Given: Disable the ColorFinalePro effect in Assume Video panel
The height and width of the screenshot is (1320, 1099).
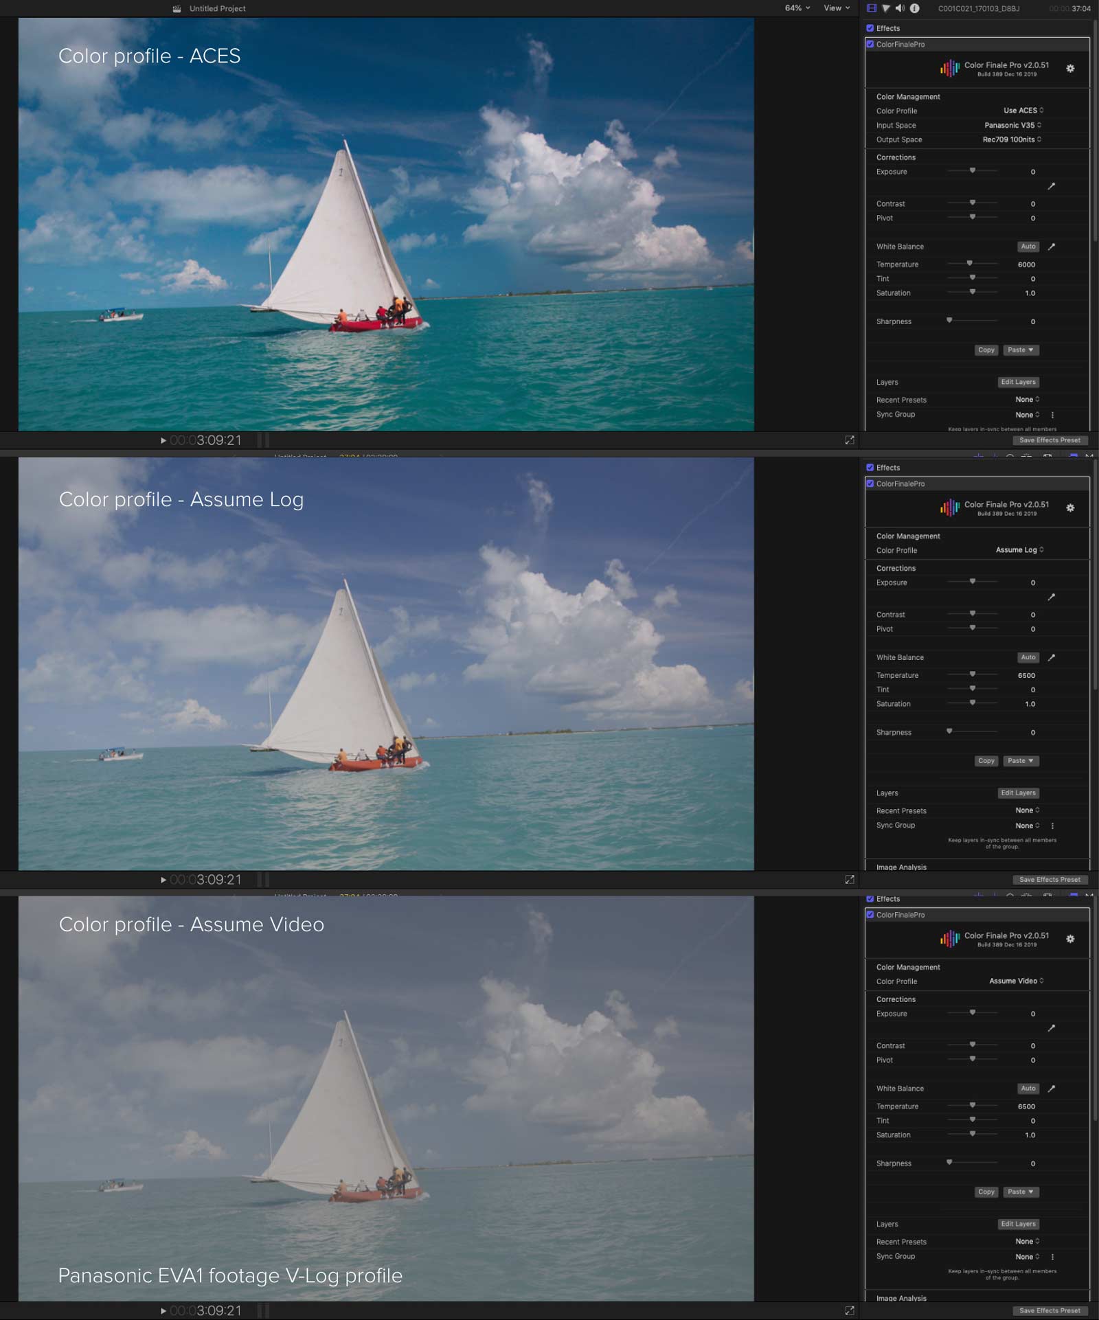Looking at the screenshot, I should (x=870, y=915).
